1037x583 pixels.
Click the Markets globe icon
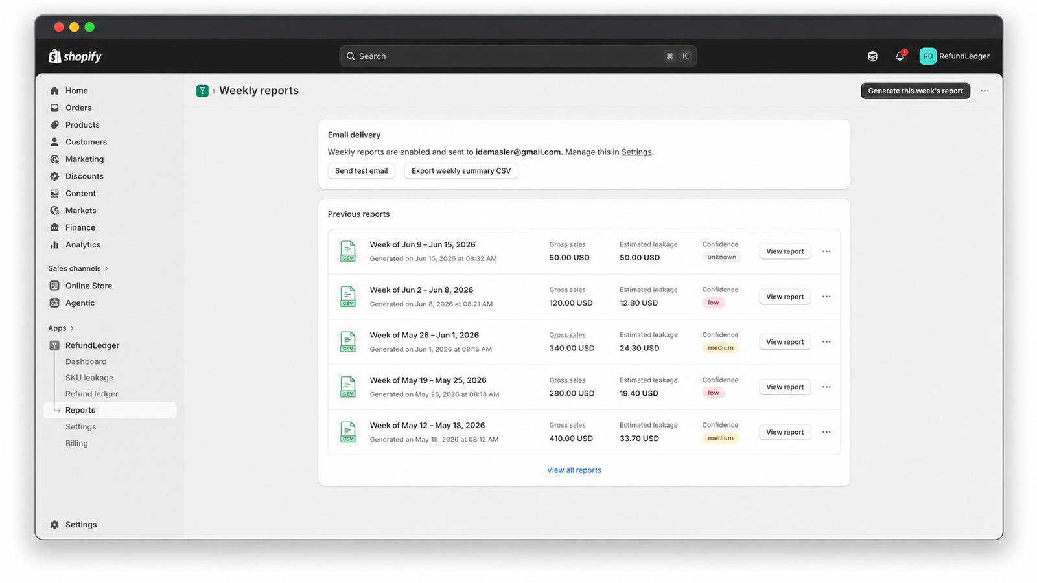coord(54,211)
